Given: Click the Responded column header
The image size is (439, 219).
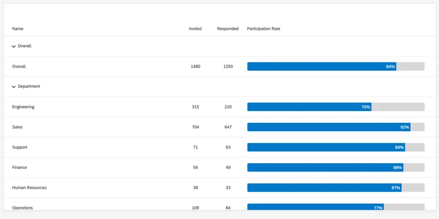Looking at the screenshot, I should click(228, 29).
